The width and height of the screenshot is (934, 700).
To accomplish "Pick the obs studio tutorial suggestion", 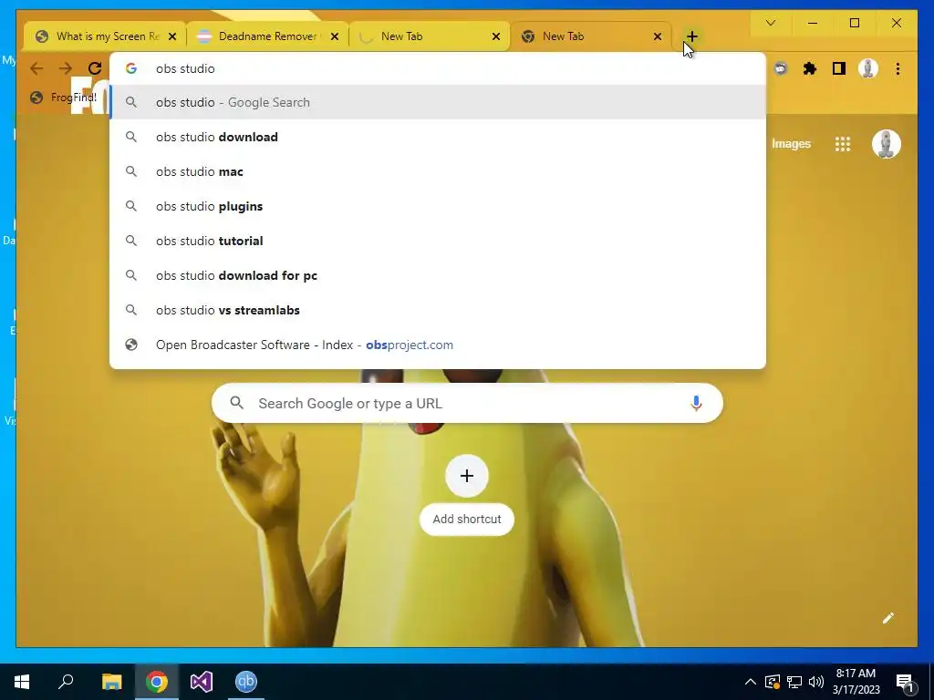I will (438, 241).
